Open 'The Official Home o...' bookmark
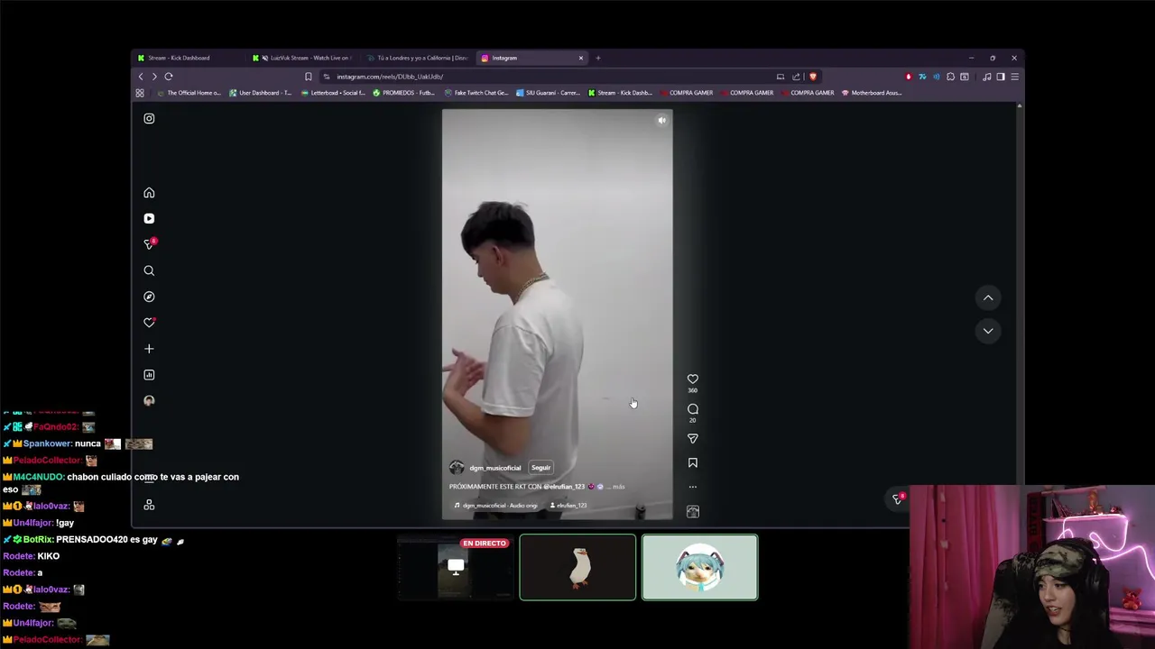Image resolution: width=1155 pixels, height=649 pixels. (189, 93)
